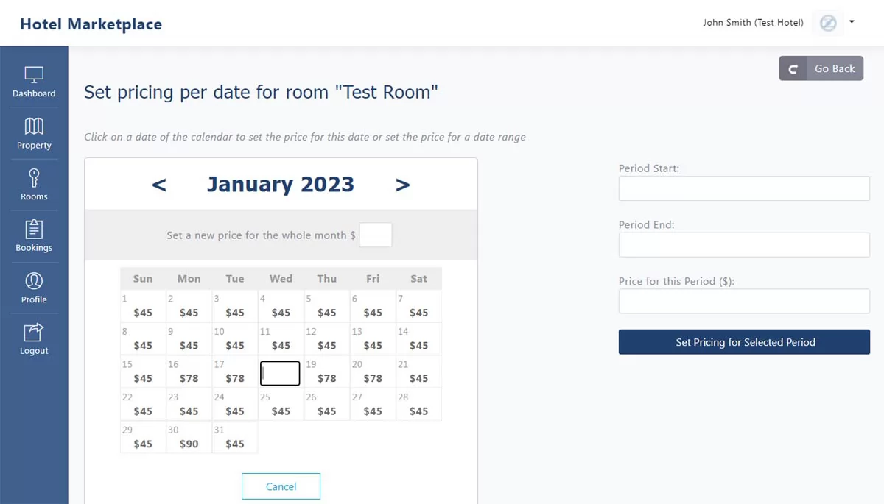Expand the user account dropdown arrow
The height and width of the screenshot is (504, 884).
(x=852, y=22)
